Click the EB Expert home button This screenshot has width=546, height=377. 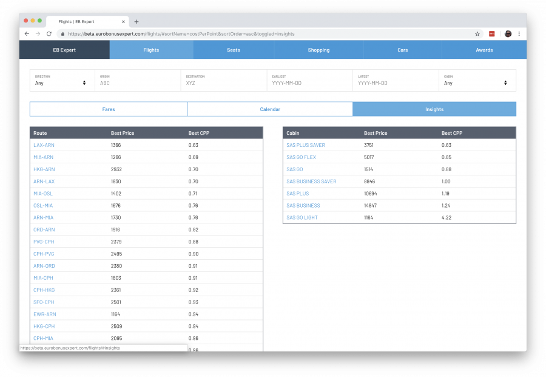click(x=64, y=50)
